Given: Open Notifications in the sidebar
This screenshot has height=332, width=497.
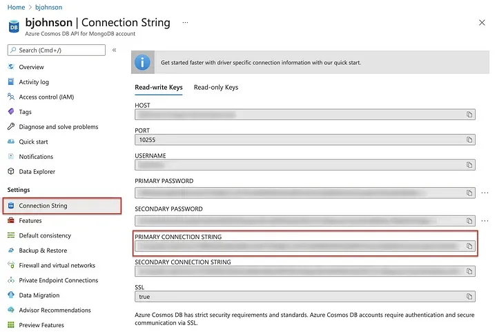Looking at the screenshot, I should pos(36,157).
